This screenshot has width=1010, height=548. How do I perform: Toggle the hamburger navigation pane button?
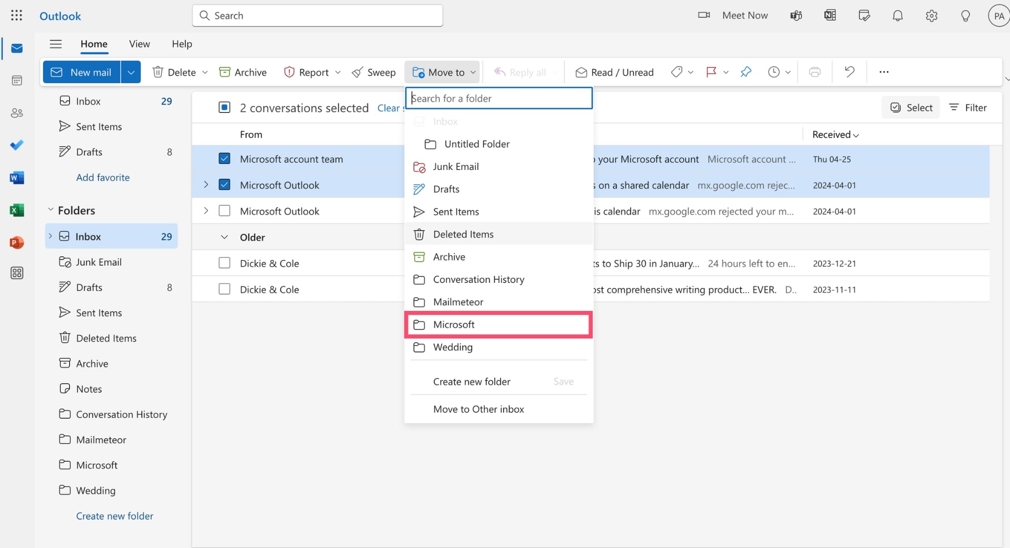[x=56, y=44]
